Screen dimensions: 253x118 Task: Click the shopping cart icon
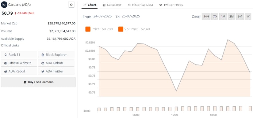point(25,82)
